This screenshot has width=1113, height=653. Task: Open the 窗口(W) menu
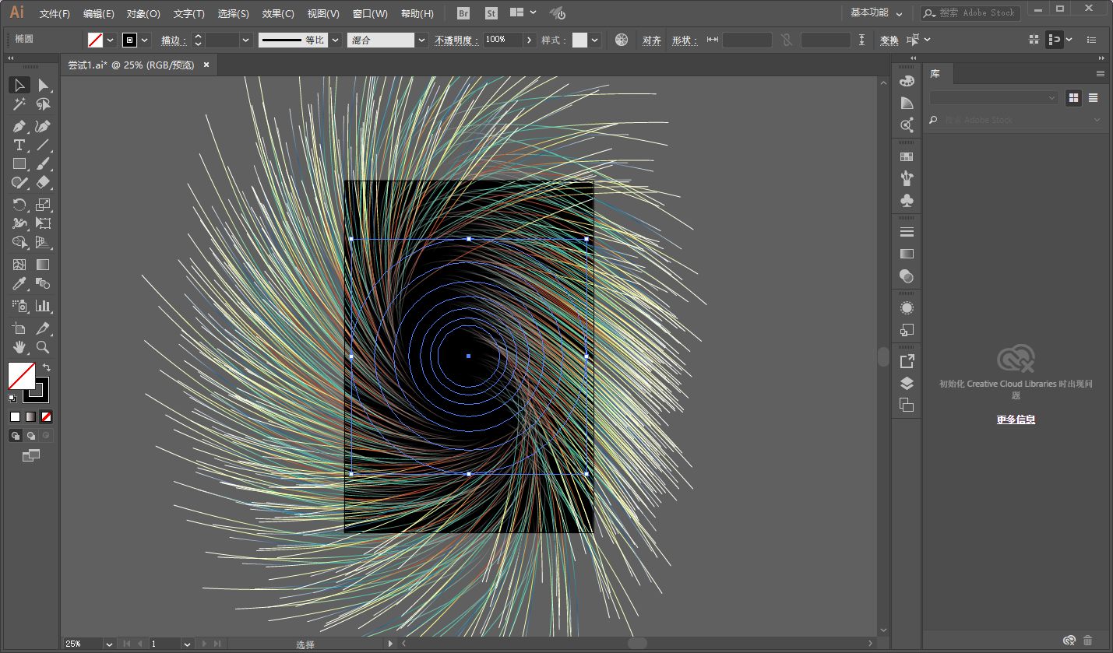click(370, 13)
